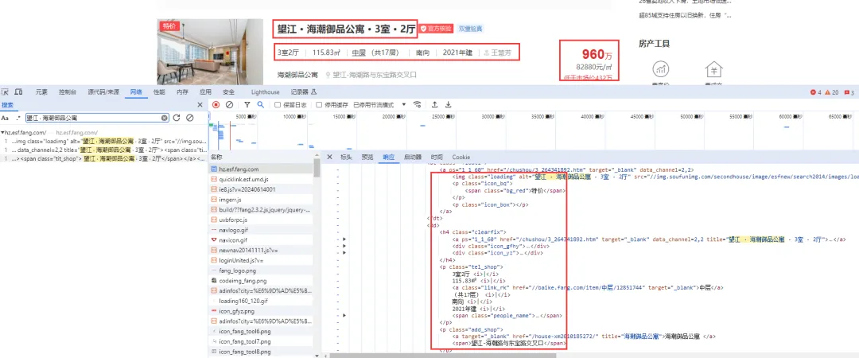Open the 安全 tab
Screen dimensions: 859x358
tap(228, 92)
